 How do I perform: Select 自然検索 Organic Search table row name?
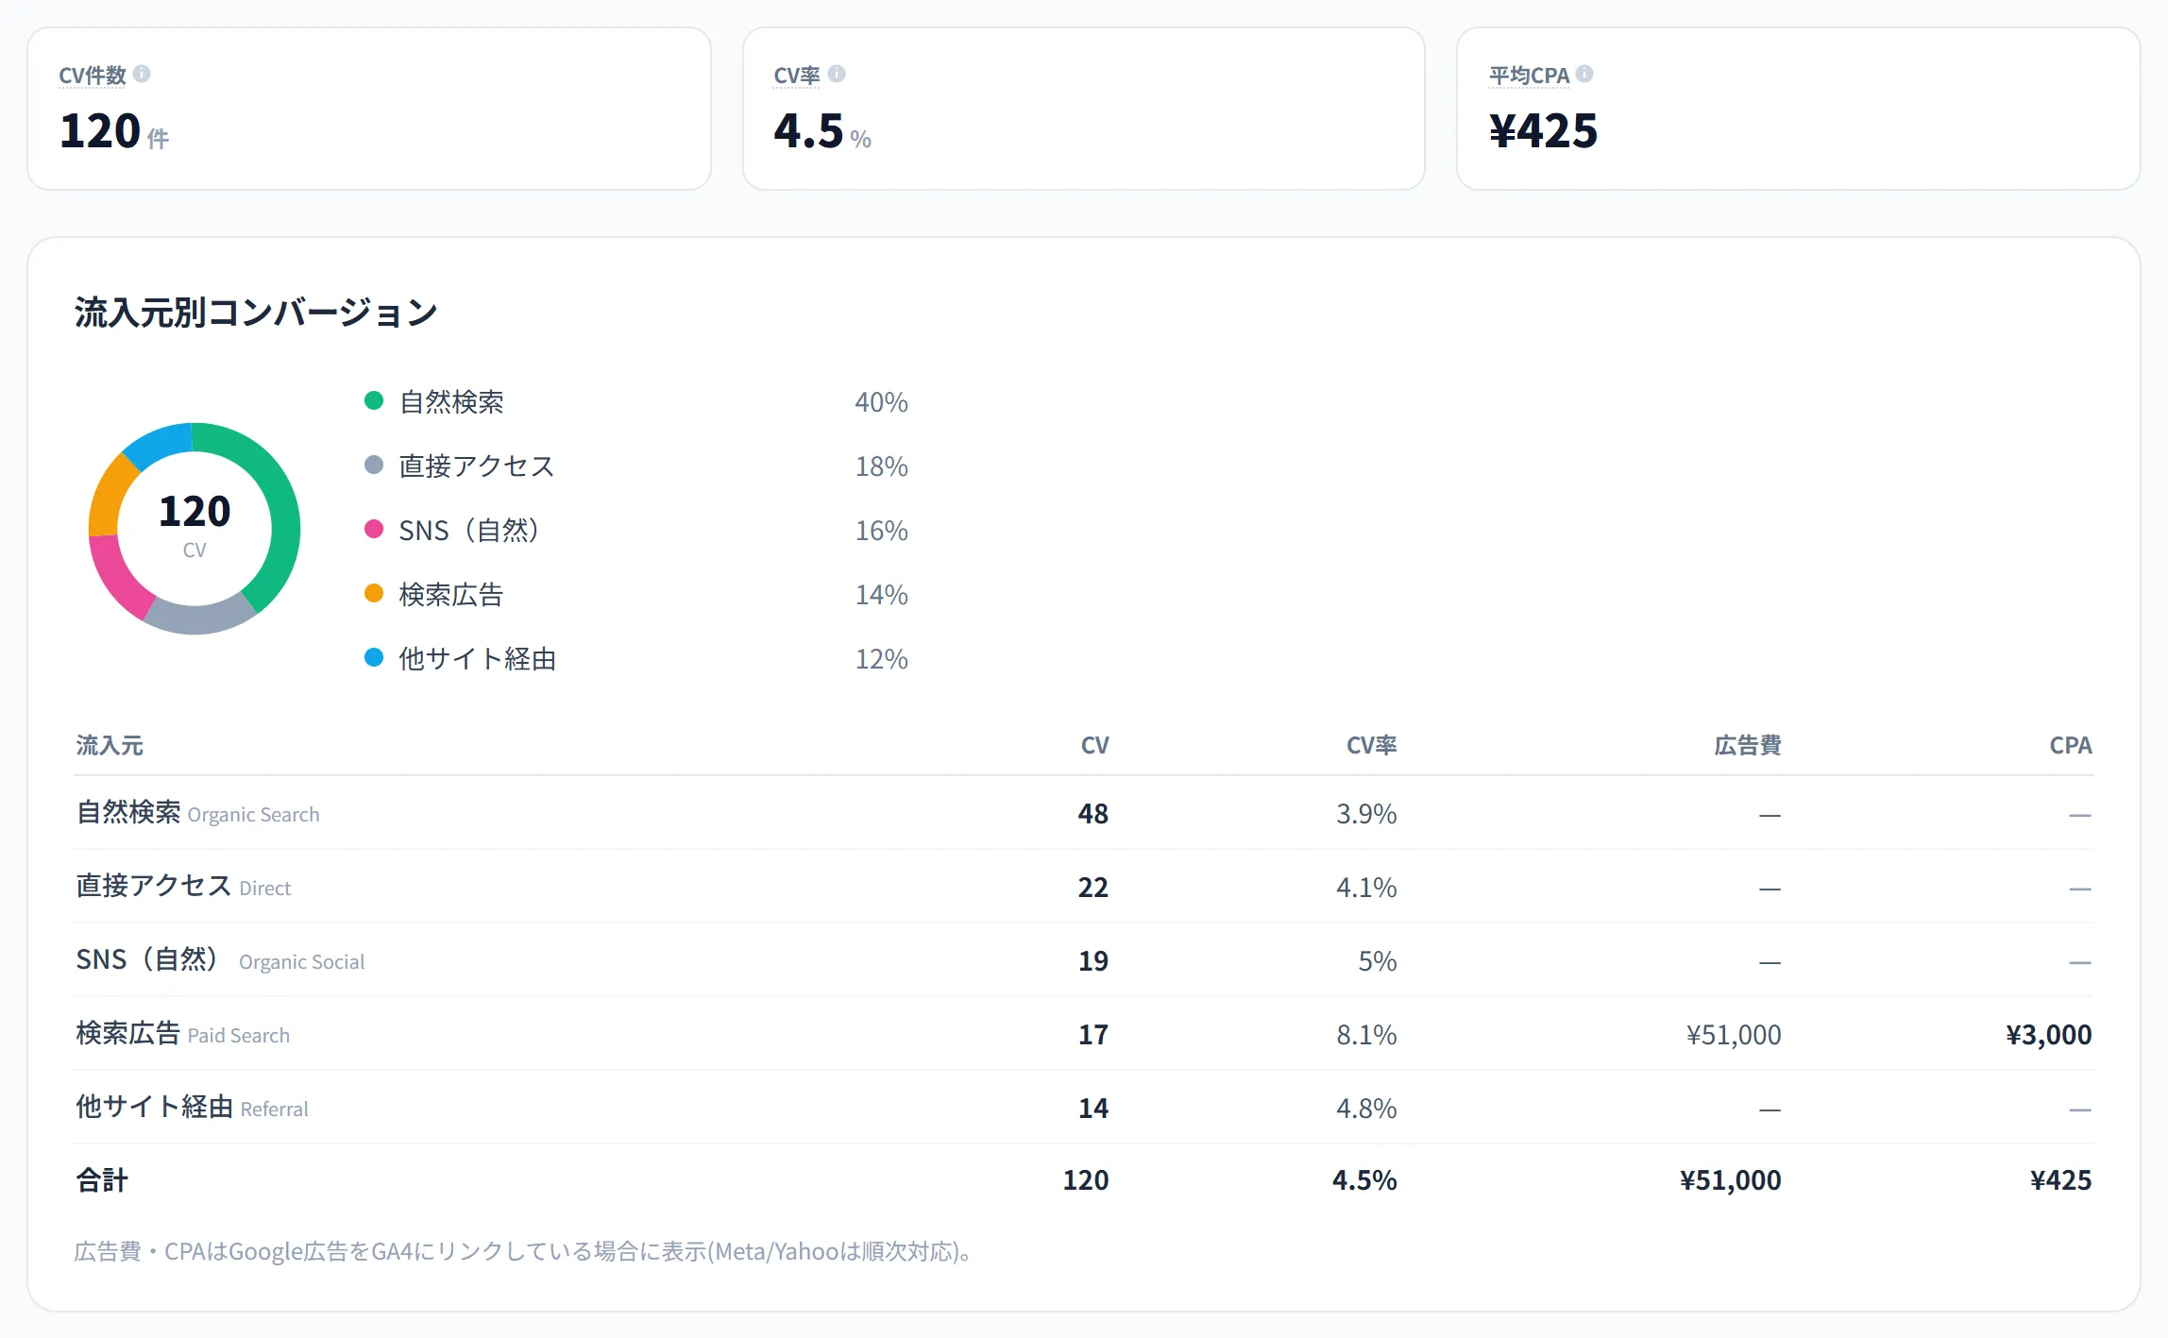(x=197, y=813)
